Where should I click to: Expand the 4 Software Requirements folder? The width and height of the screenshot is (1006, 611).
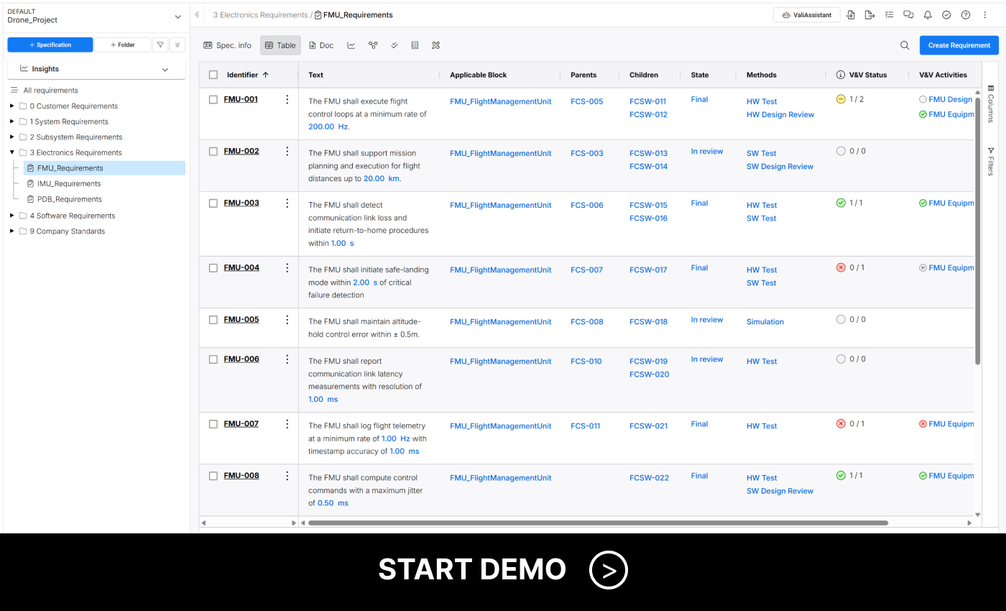click(12, 216)
